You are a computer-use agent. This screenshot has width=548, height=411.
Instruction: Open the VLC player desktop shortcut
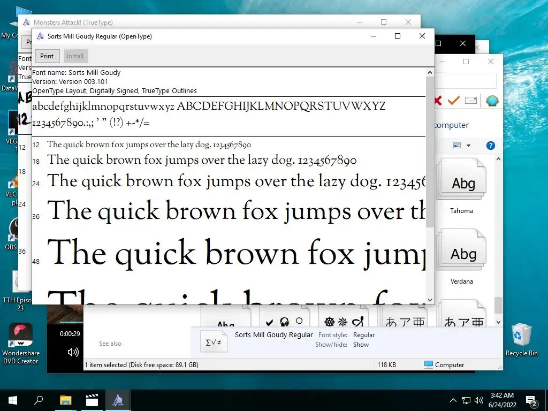coord(12,189)
